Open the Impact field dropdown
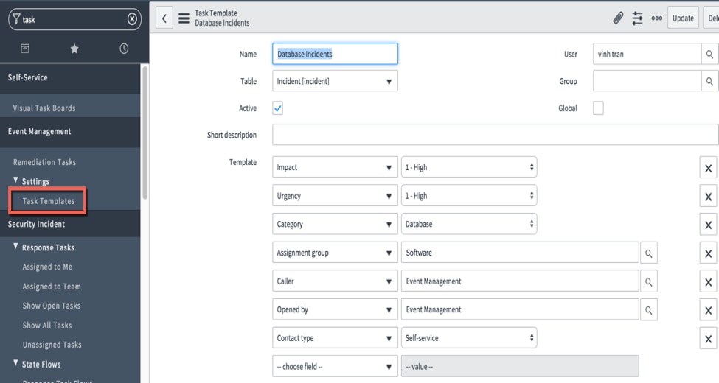 point(335,167)
